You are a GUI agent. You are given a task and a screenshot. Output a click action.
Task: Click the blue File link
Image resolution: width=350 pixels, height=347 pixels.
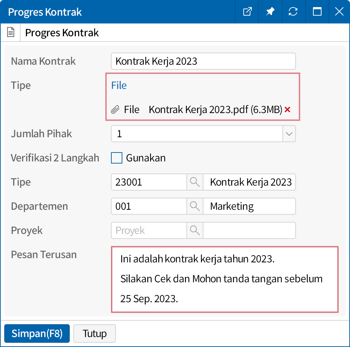[x=119, y=85]
